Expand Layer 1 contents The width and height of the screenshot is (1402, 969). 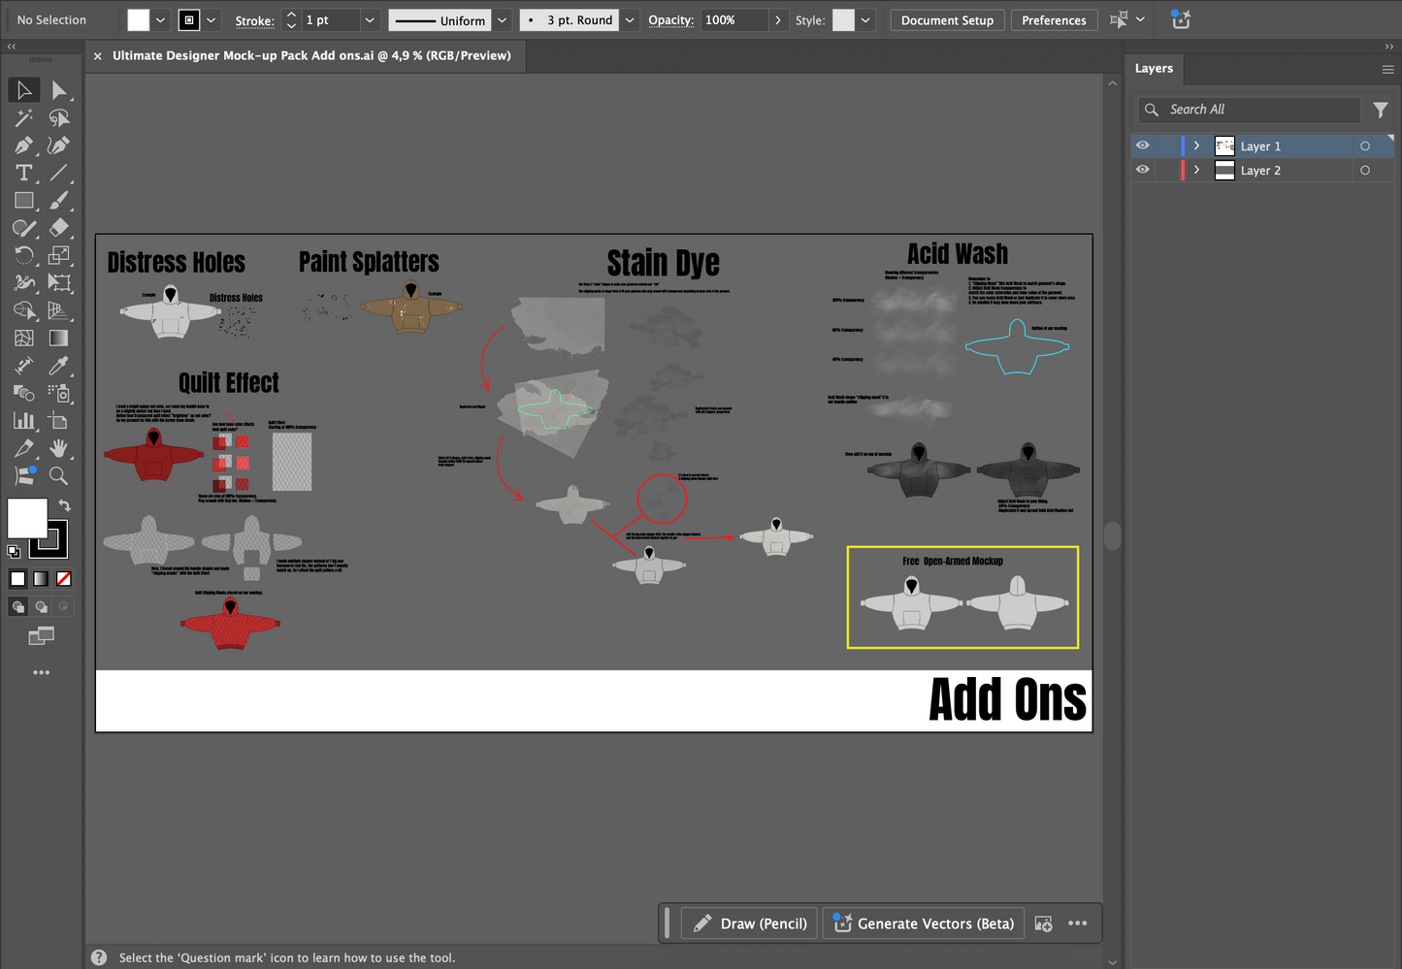point(1196,145)
